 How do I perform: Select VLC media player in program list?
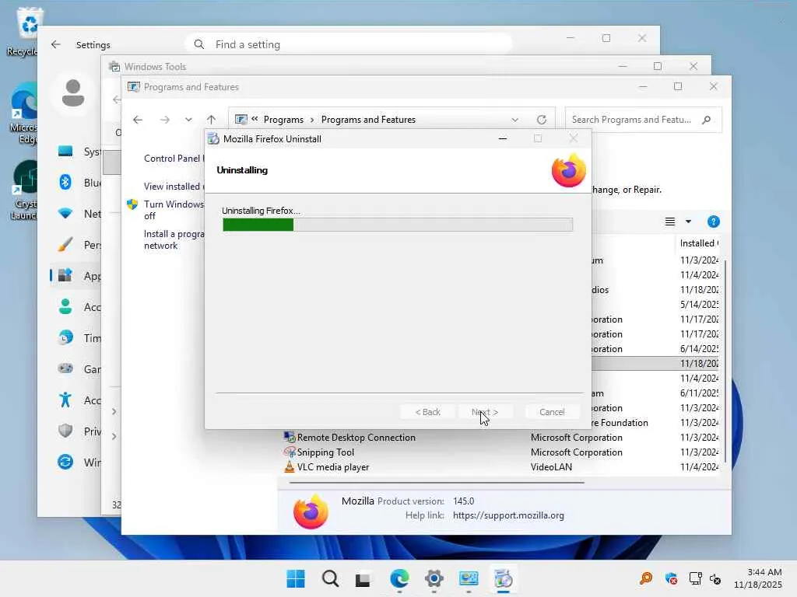(333, 466)
